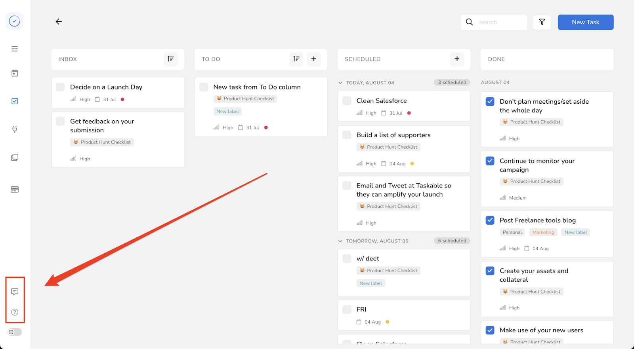Click the 31 Jul date on 'Clean Salesforce'

tap(396, 113)
